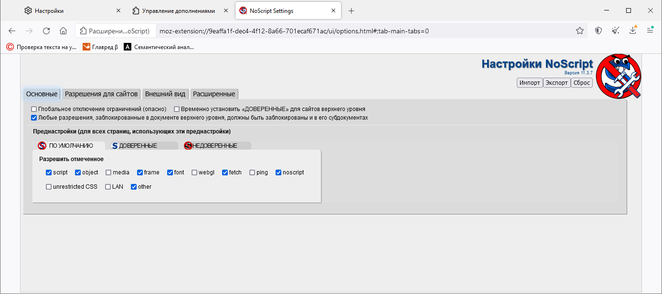Open the Разрешения для сайтов tab
Image resolution: width=662 pixels, height=294 pixels.
(x=101, y=94)
